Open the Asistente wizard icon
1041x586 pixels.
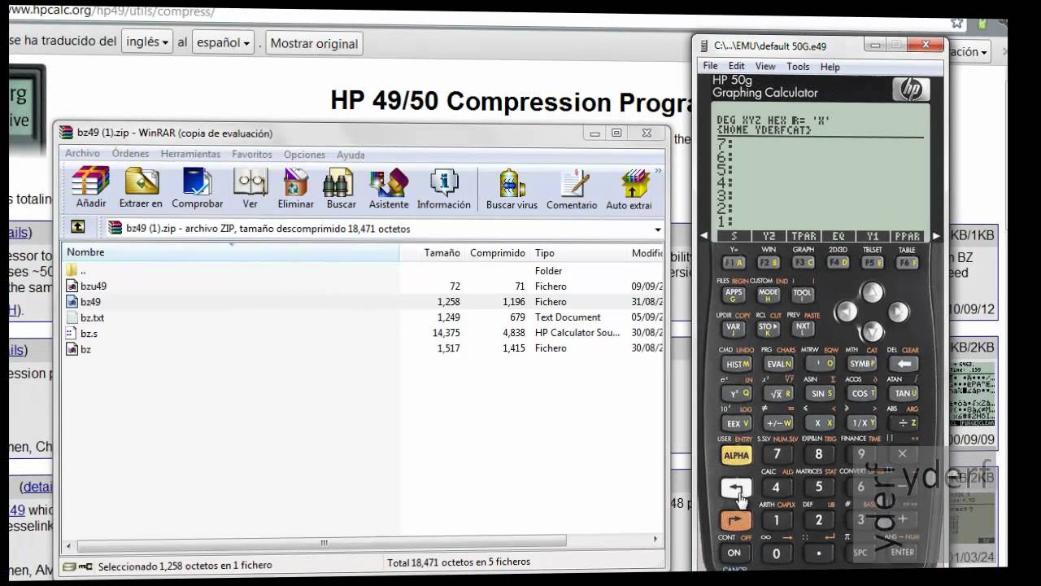[x=389, y=189]
